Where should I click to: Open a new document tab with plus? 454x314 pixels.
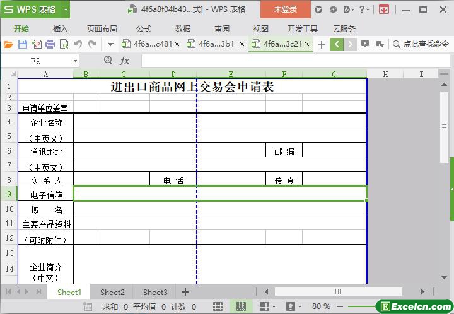(322, 44)
